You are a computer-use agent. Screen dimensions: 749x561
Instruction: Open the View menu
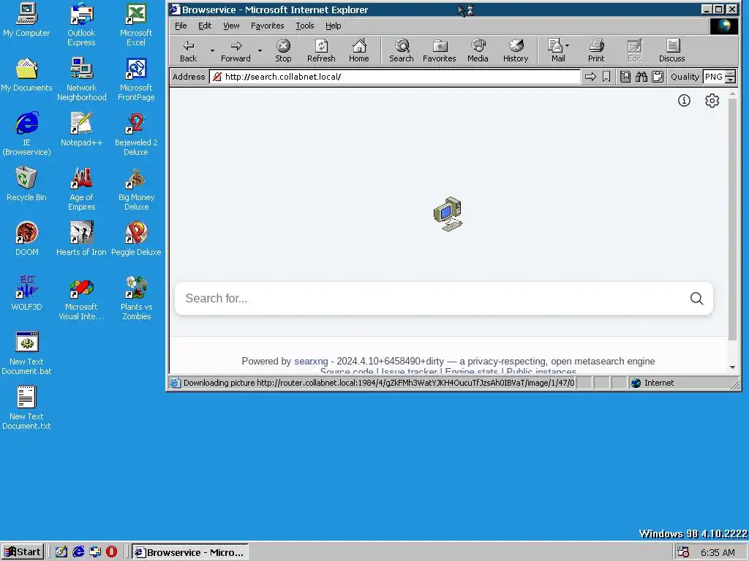[231, 26]
